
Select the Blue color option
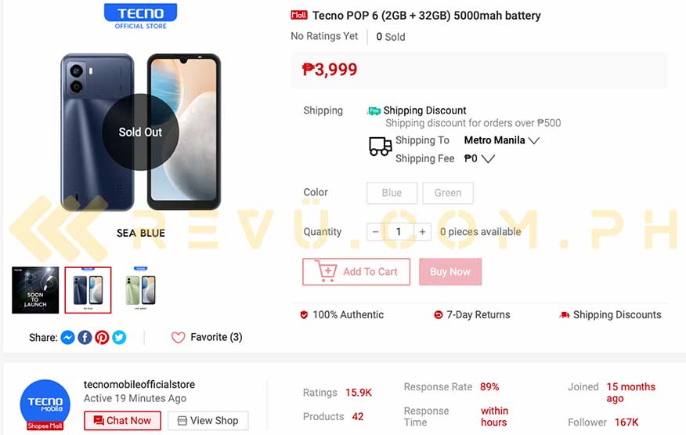click(x=392, y=193)
